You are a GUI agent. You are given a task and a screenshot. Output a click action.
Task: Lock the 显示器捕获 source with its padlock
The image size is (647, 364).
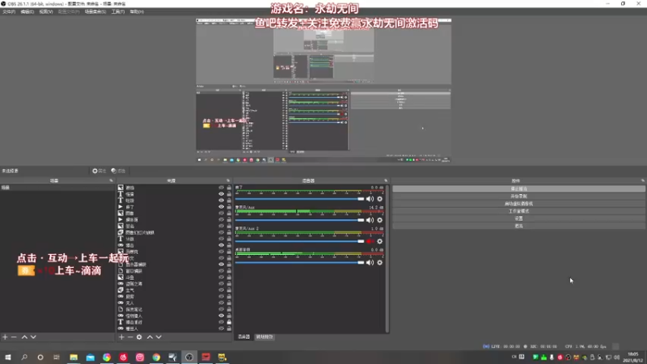point(229,265)
